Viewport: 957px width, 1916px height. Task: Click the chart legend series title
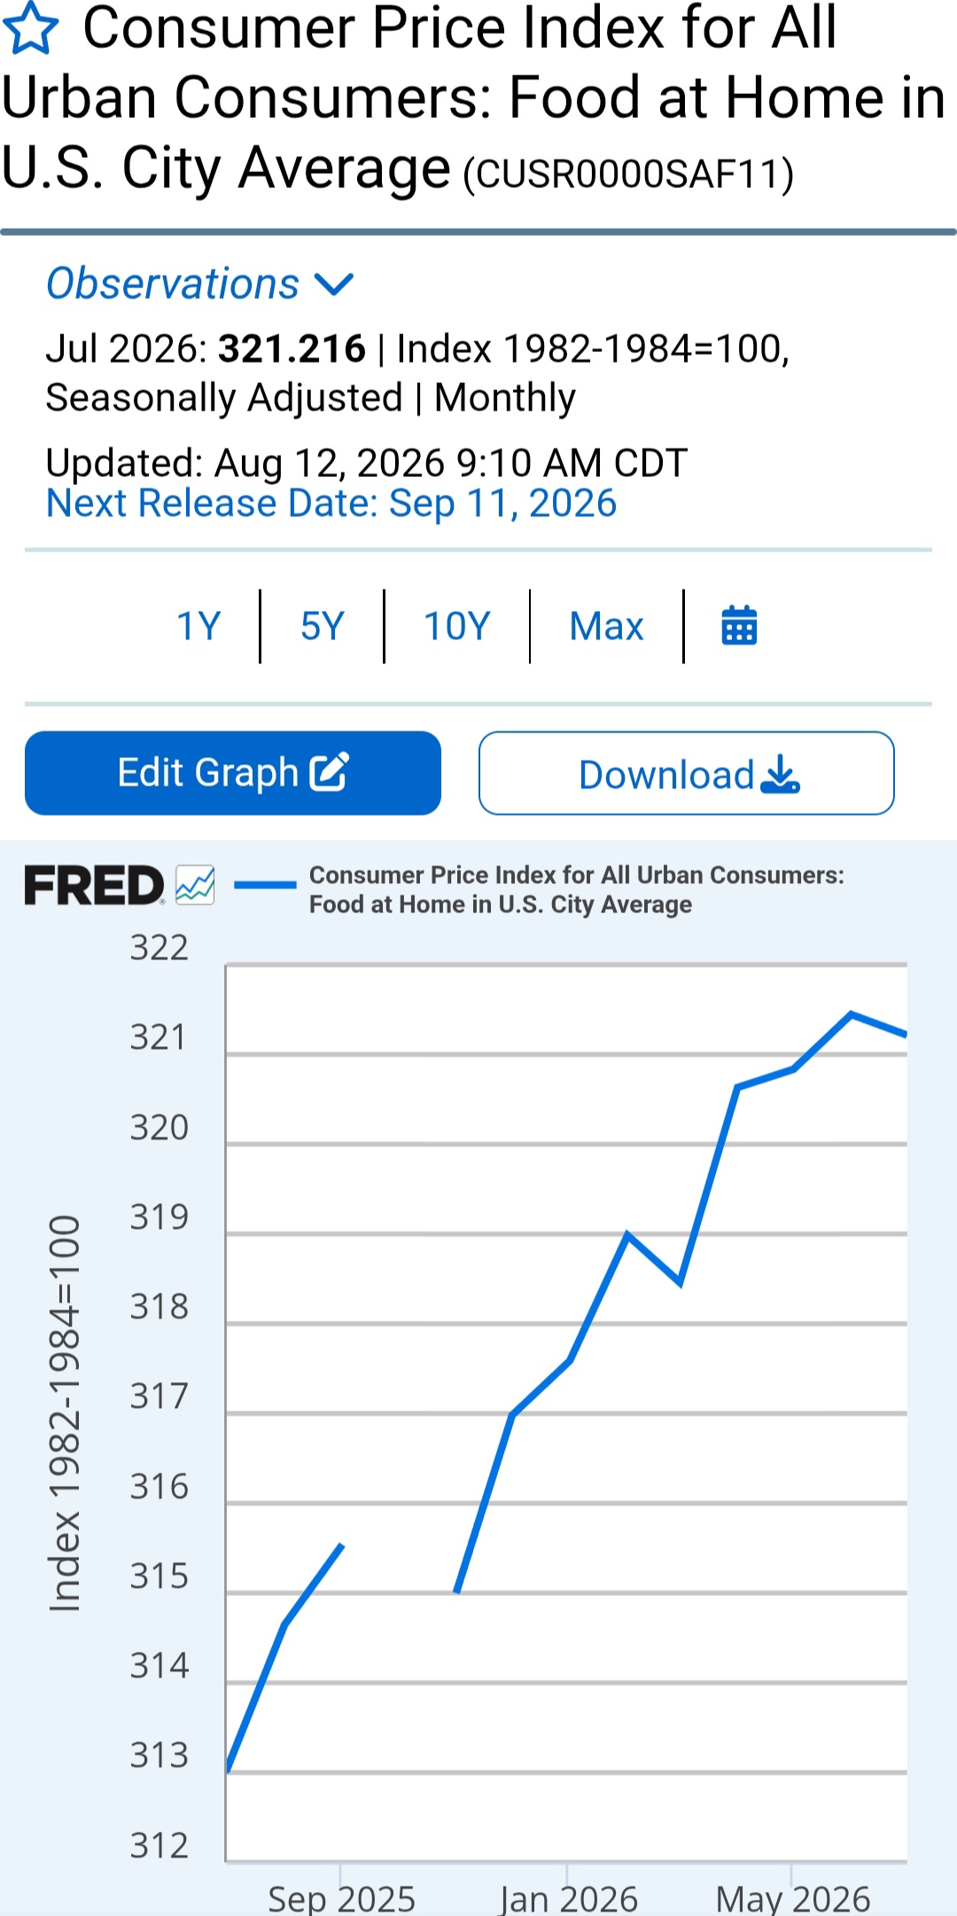(577, 889)
